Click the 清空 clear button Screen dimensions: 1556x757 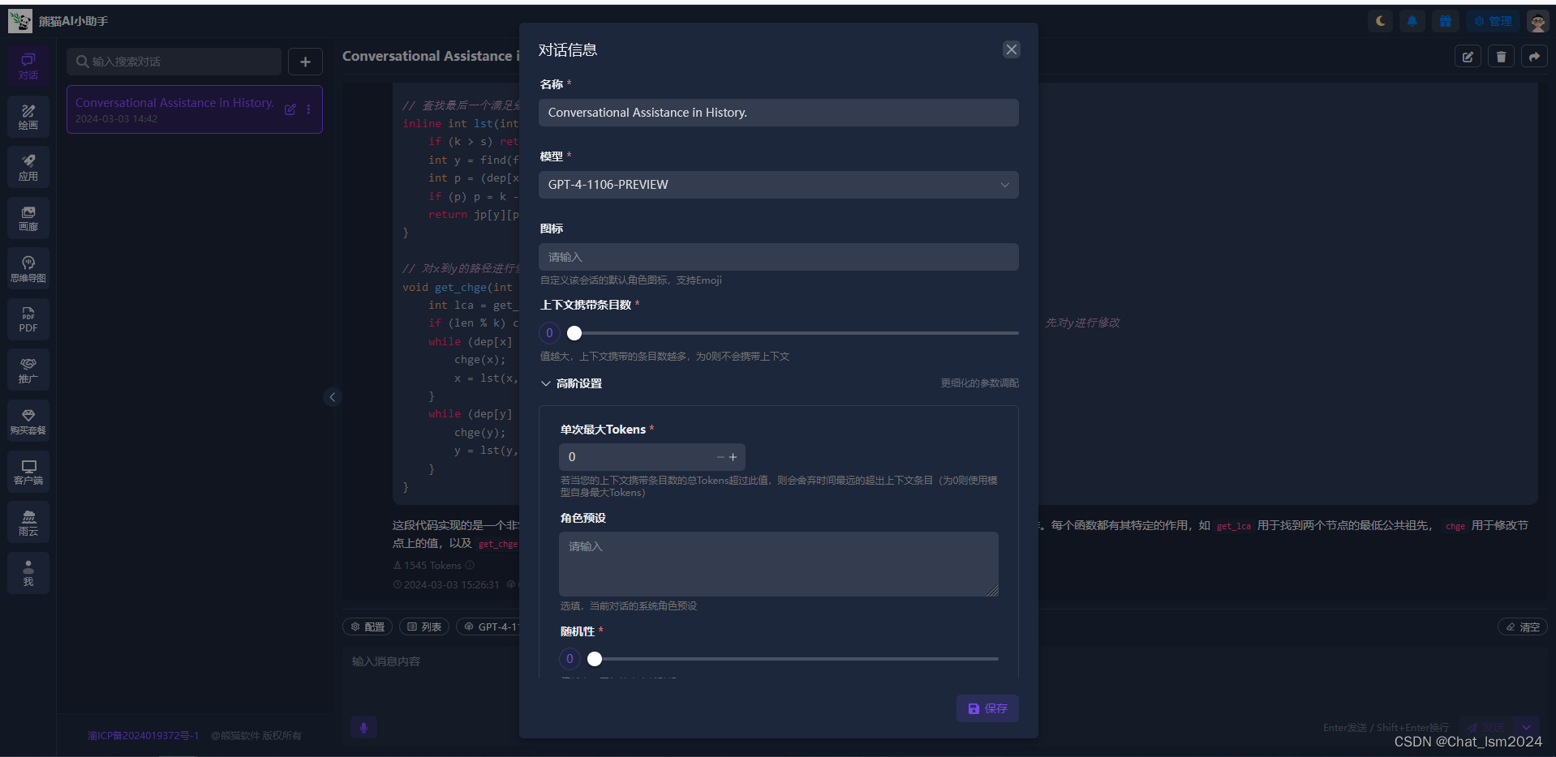(1523, 627)
